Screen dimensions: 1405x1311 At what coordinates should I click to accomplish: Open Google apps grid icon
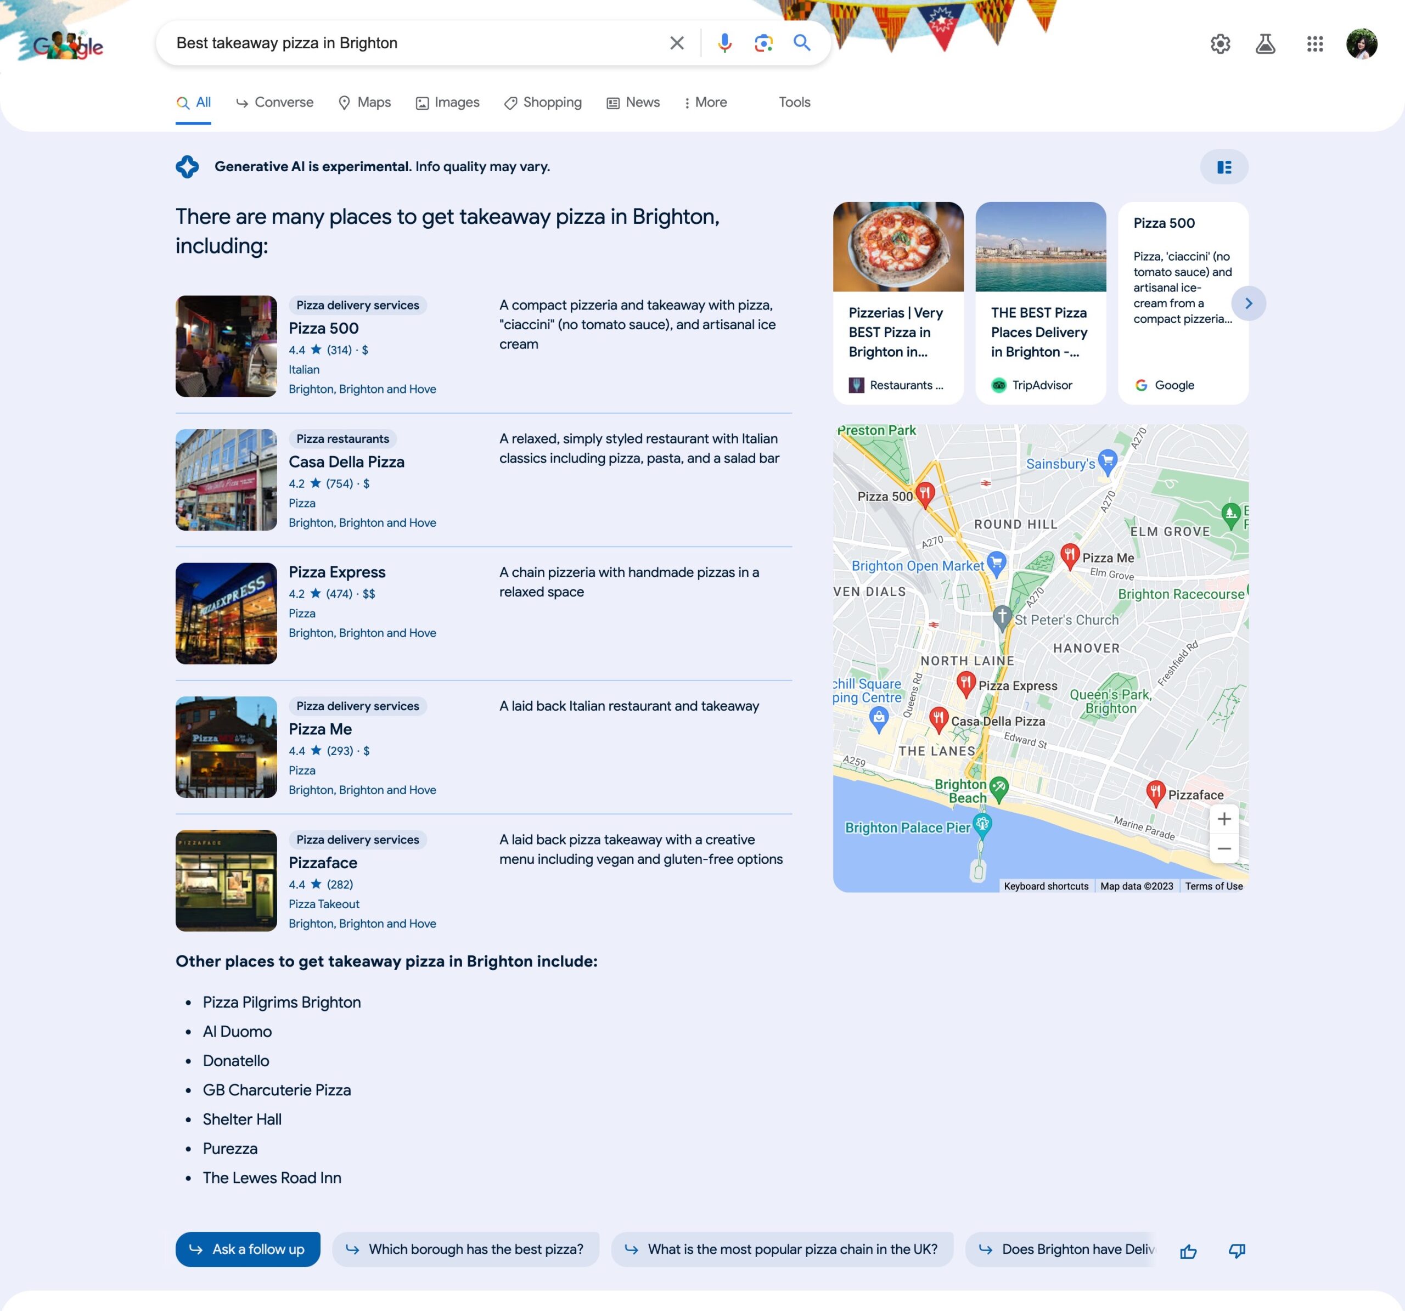pyautogui.click(x=1314, y=44)
